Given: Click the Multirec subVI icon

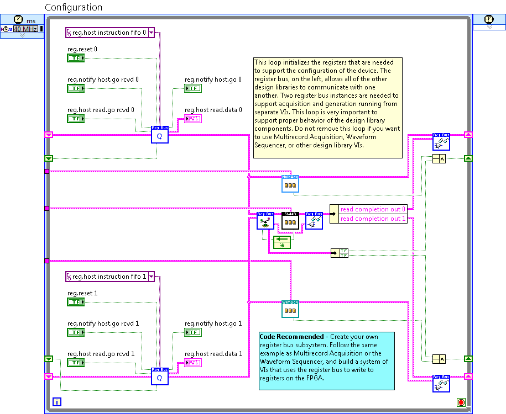Looking at the screenshot, I should (x=290, y=184).
